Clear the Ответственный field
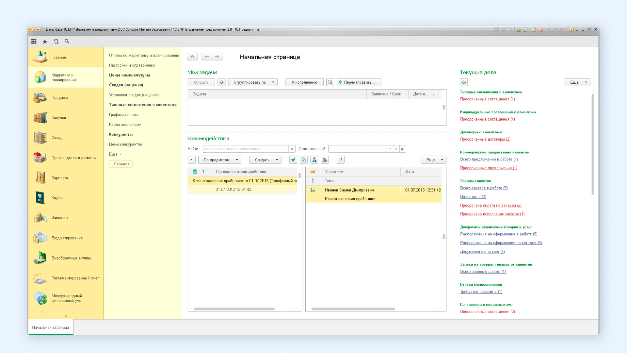627x353 pixels. (396, 149)
